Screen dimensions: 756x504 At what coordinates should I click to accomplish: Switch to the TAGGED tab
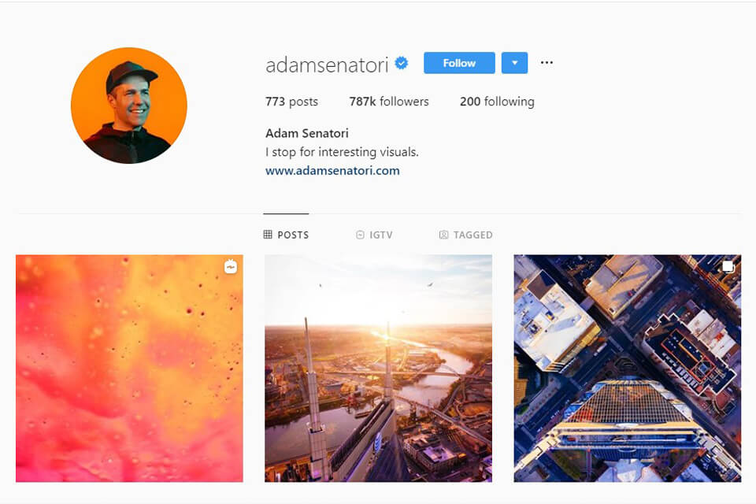pyautogui.click(x=465, y=235)
